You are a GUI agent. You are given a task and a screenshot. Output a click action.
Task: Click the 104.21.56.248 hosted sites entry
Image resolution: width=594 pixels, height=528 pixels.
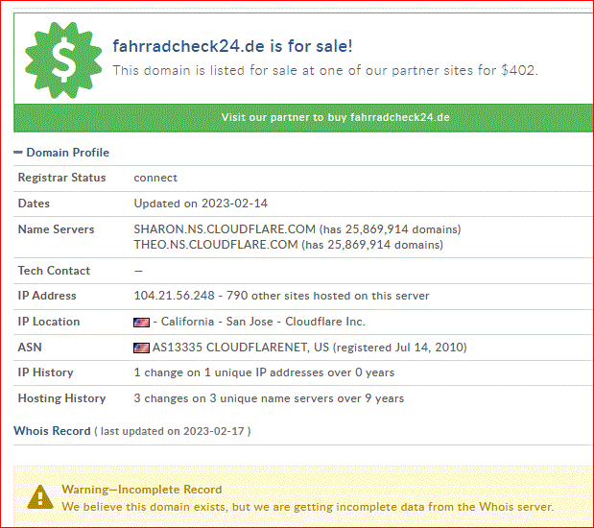tap(281, 296)
